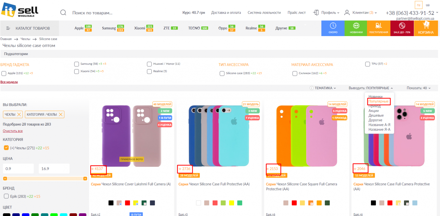Screen dimensions: 440x216
Task: Open the Xiaomi brand tab
Action: click(x=140, y=28)
